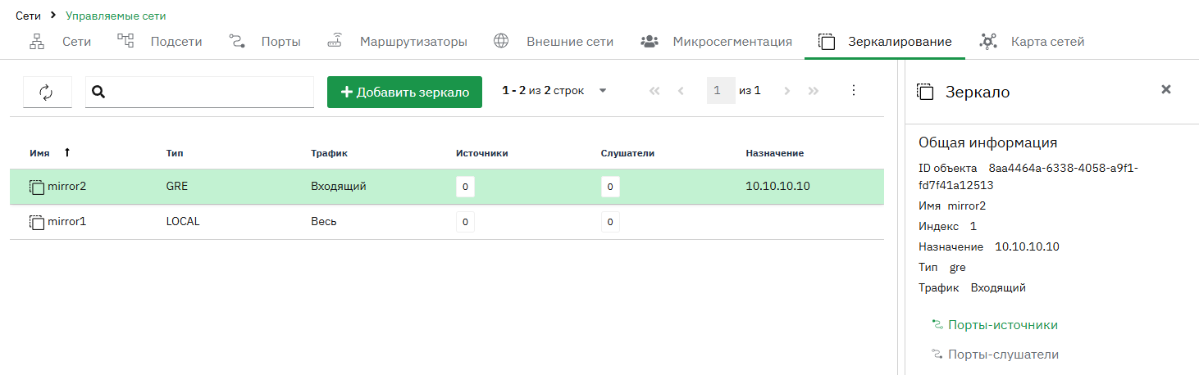The width and height of the screenshot is (1199, 375).
Task: Click the mirror2 row icon
Action: (37, 187)
